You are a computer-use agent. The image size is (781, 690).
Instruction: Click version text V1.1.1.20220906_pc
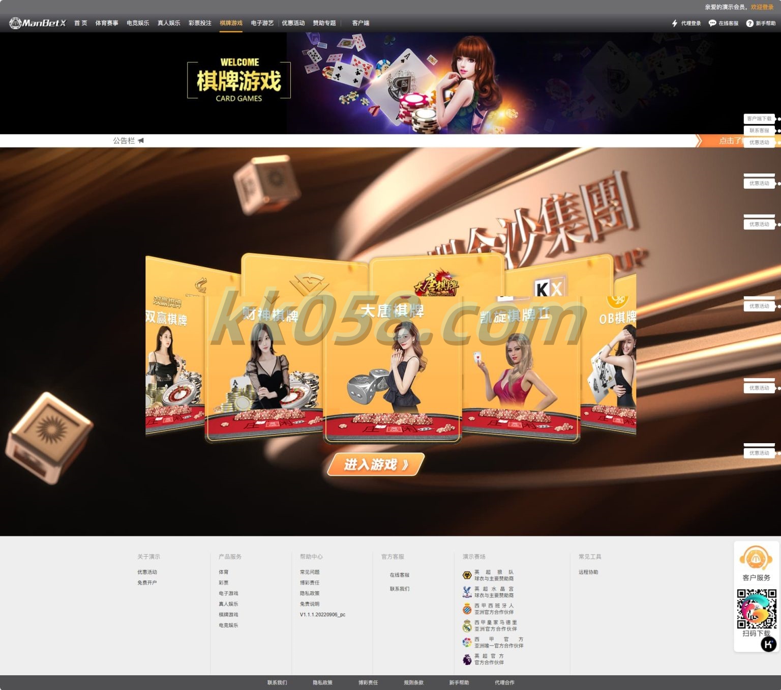click(x=322, y=615)
